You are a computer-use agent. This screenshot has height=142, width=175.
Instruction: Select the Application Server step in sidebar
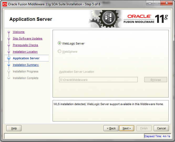(x=26, y=58)
